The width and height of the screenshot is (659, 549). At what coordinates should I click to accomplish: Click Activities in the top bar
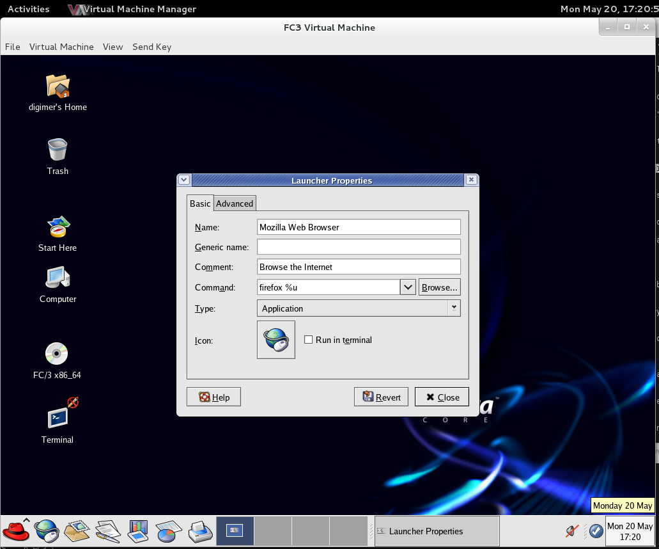click(x=29, y=9)
